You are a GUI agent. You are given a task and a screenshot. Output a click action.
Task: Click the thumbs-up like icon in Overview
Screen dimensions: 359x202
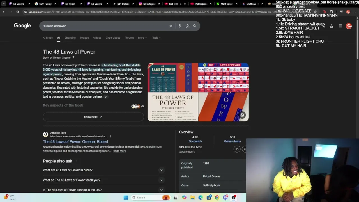coord(237,149)
